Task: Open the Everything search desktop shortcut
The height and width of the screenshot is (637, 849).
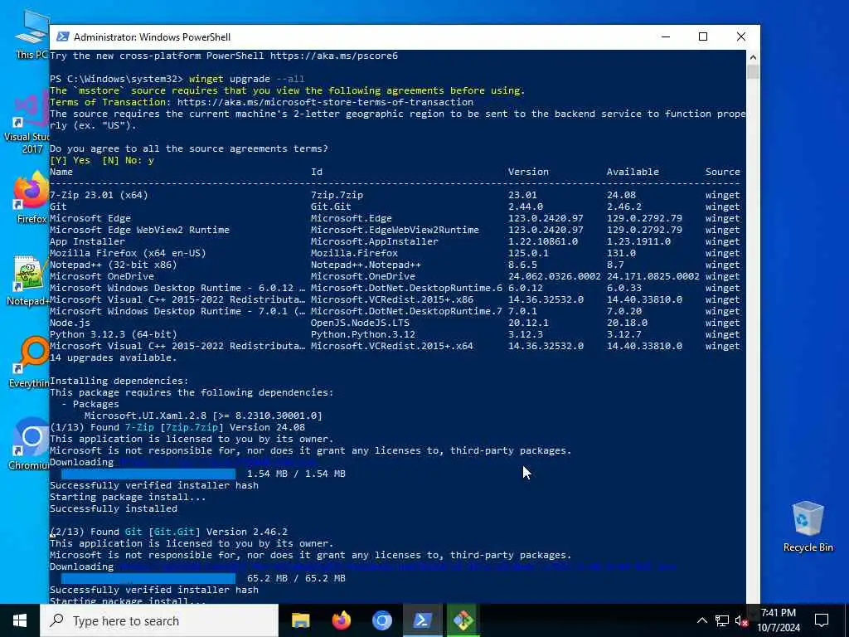Action: pyautogui.click(x=29, y=362)
